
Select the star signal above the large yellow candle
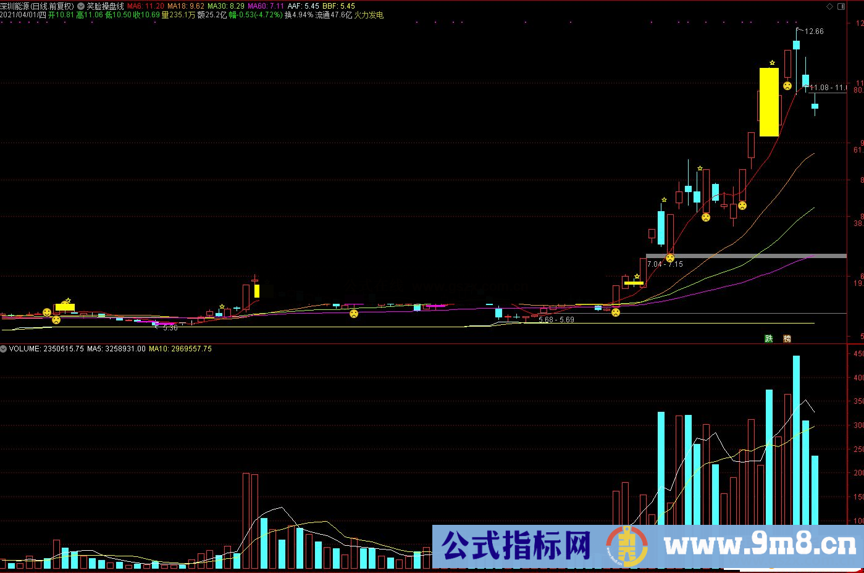(772, 62)
